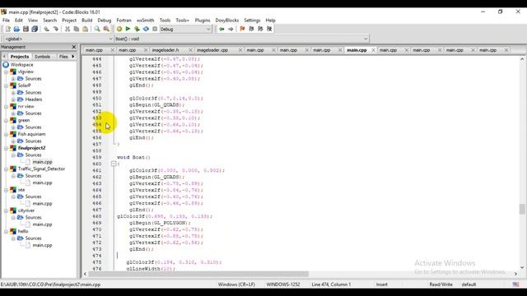Select the Fish aquiriam project

pos(31,134)
